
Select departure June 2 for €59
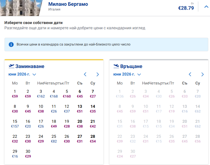click(x=28, y=94)
